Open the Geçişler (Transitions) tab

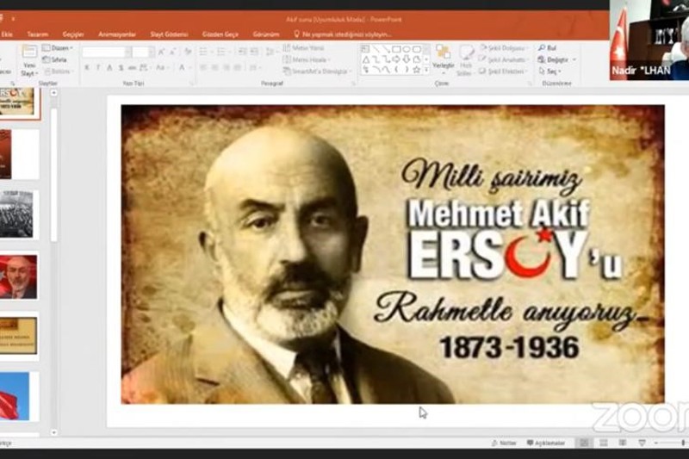click(73, 34)
